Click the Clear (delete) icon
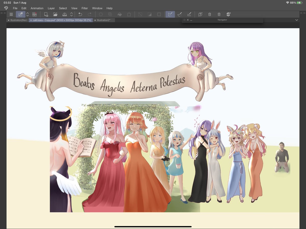 tap(101, 15)
